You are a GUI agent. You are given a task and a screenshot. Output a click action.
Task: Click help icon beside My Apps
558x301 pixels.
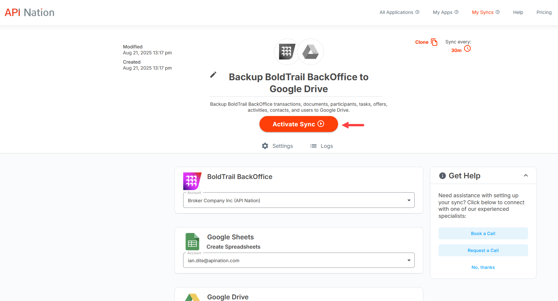point(456,12)
